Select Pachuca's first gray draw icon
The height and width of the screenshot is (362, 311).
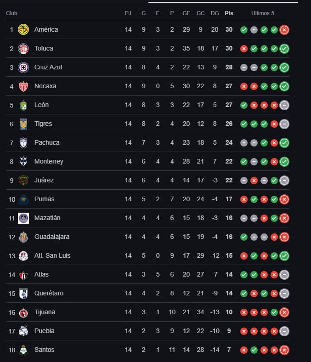pyautogui.click(x=244, y=143)
